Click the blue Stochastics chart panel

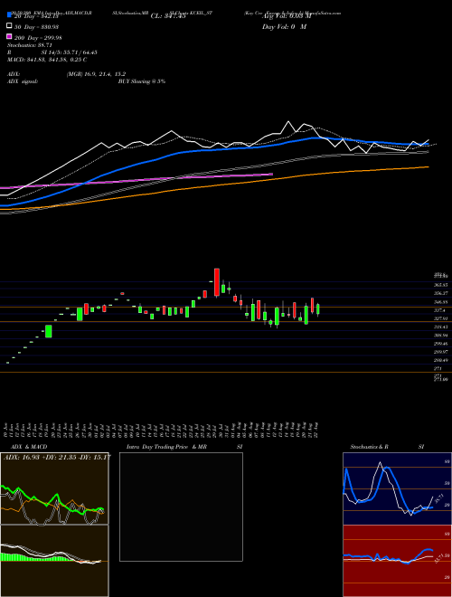[397, 488]
